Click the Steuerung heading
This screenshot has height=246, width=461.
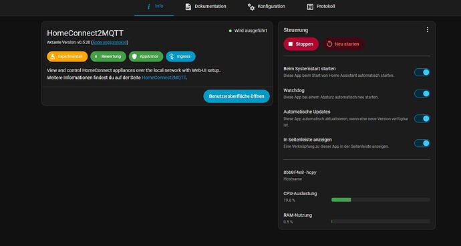pyautogui.click(x=296, y=30)
